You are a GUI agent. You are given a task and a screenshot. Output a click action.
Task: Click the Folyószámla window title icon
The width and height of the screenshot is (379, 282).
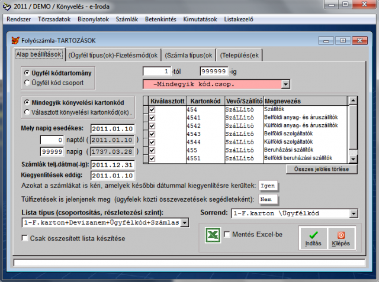coord(15,41)
